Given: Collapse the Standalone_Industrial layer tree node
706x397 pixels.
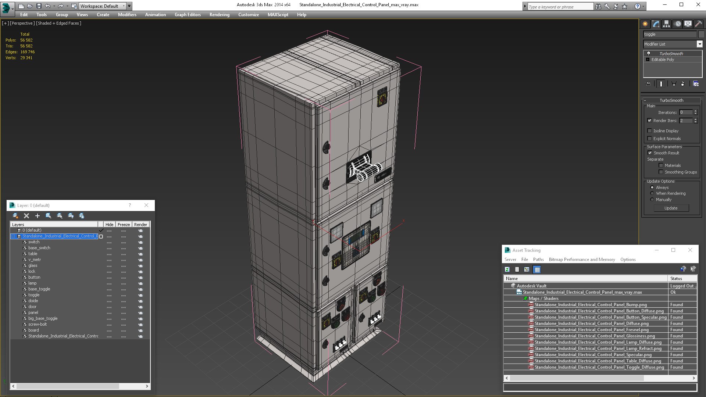Looking at the screenshot, I should pos(13,236).
